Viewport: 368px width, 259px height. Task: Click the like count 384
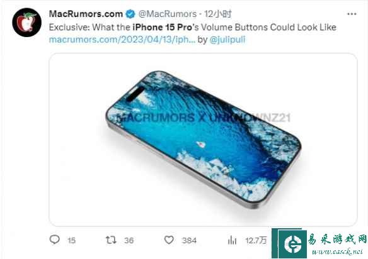pyautogui.click(x=189, y=241)
